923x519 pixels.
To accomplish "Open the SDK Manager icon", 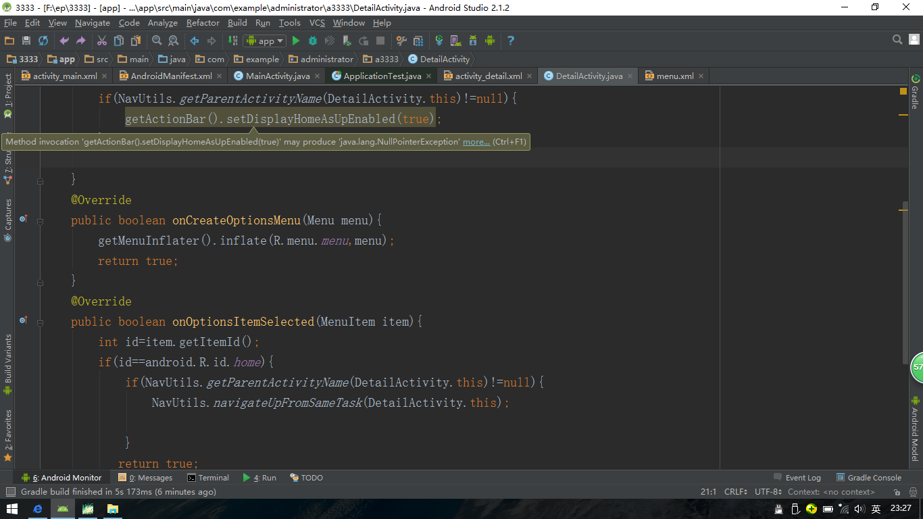I will click(x=473, y=41).
